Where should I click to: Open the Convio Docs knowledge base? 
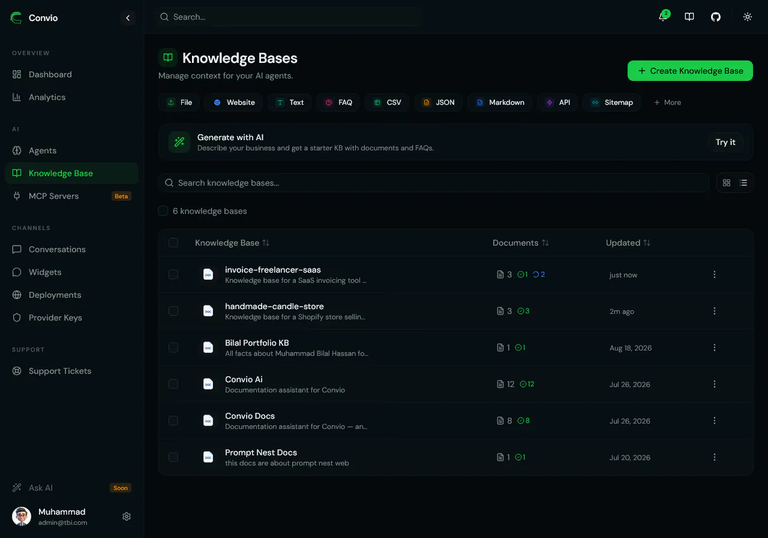250,416
